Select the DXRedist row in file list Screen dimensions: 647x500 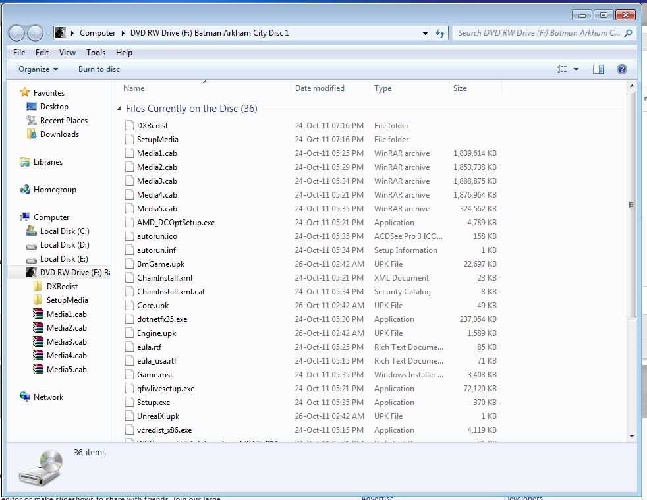pos(310,125)
